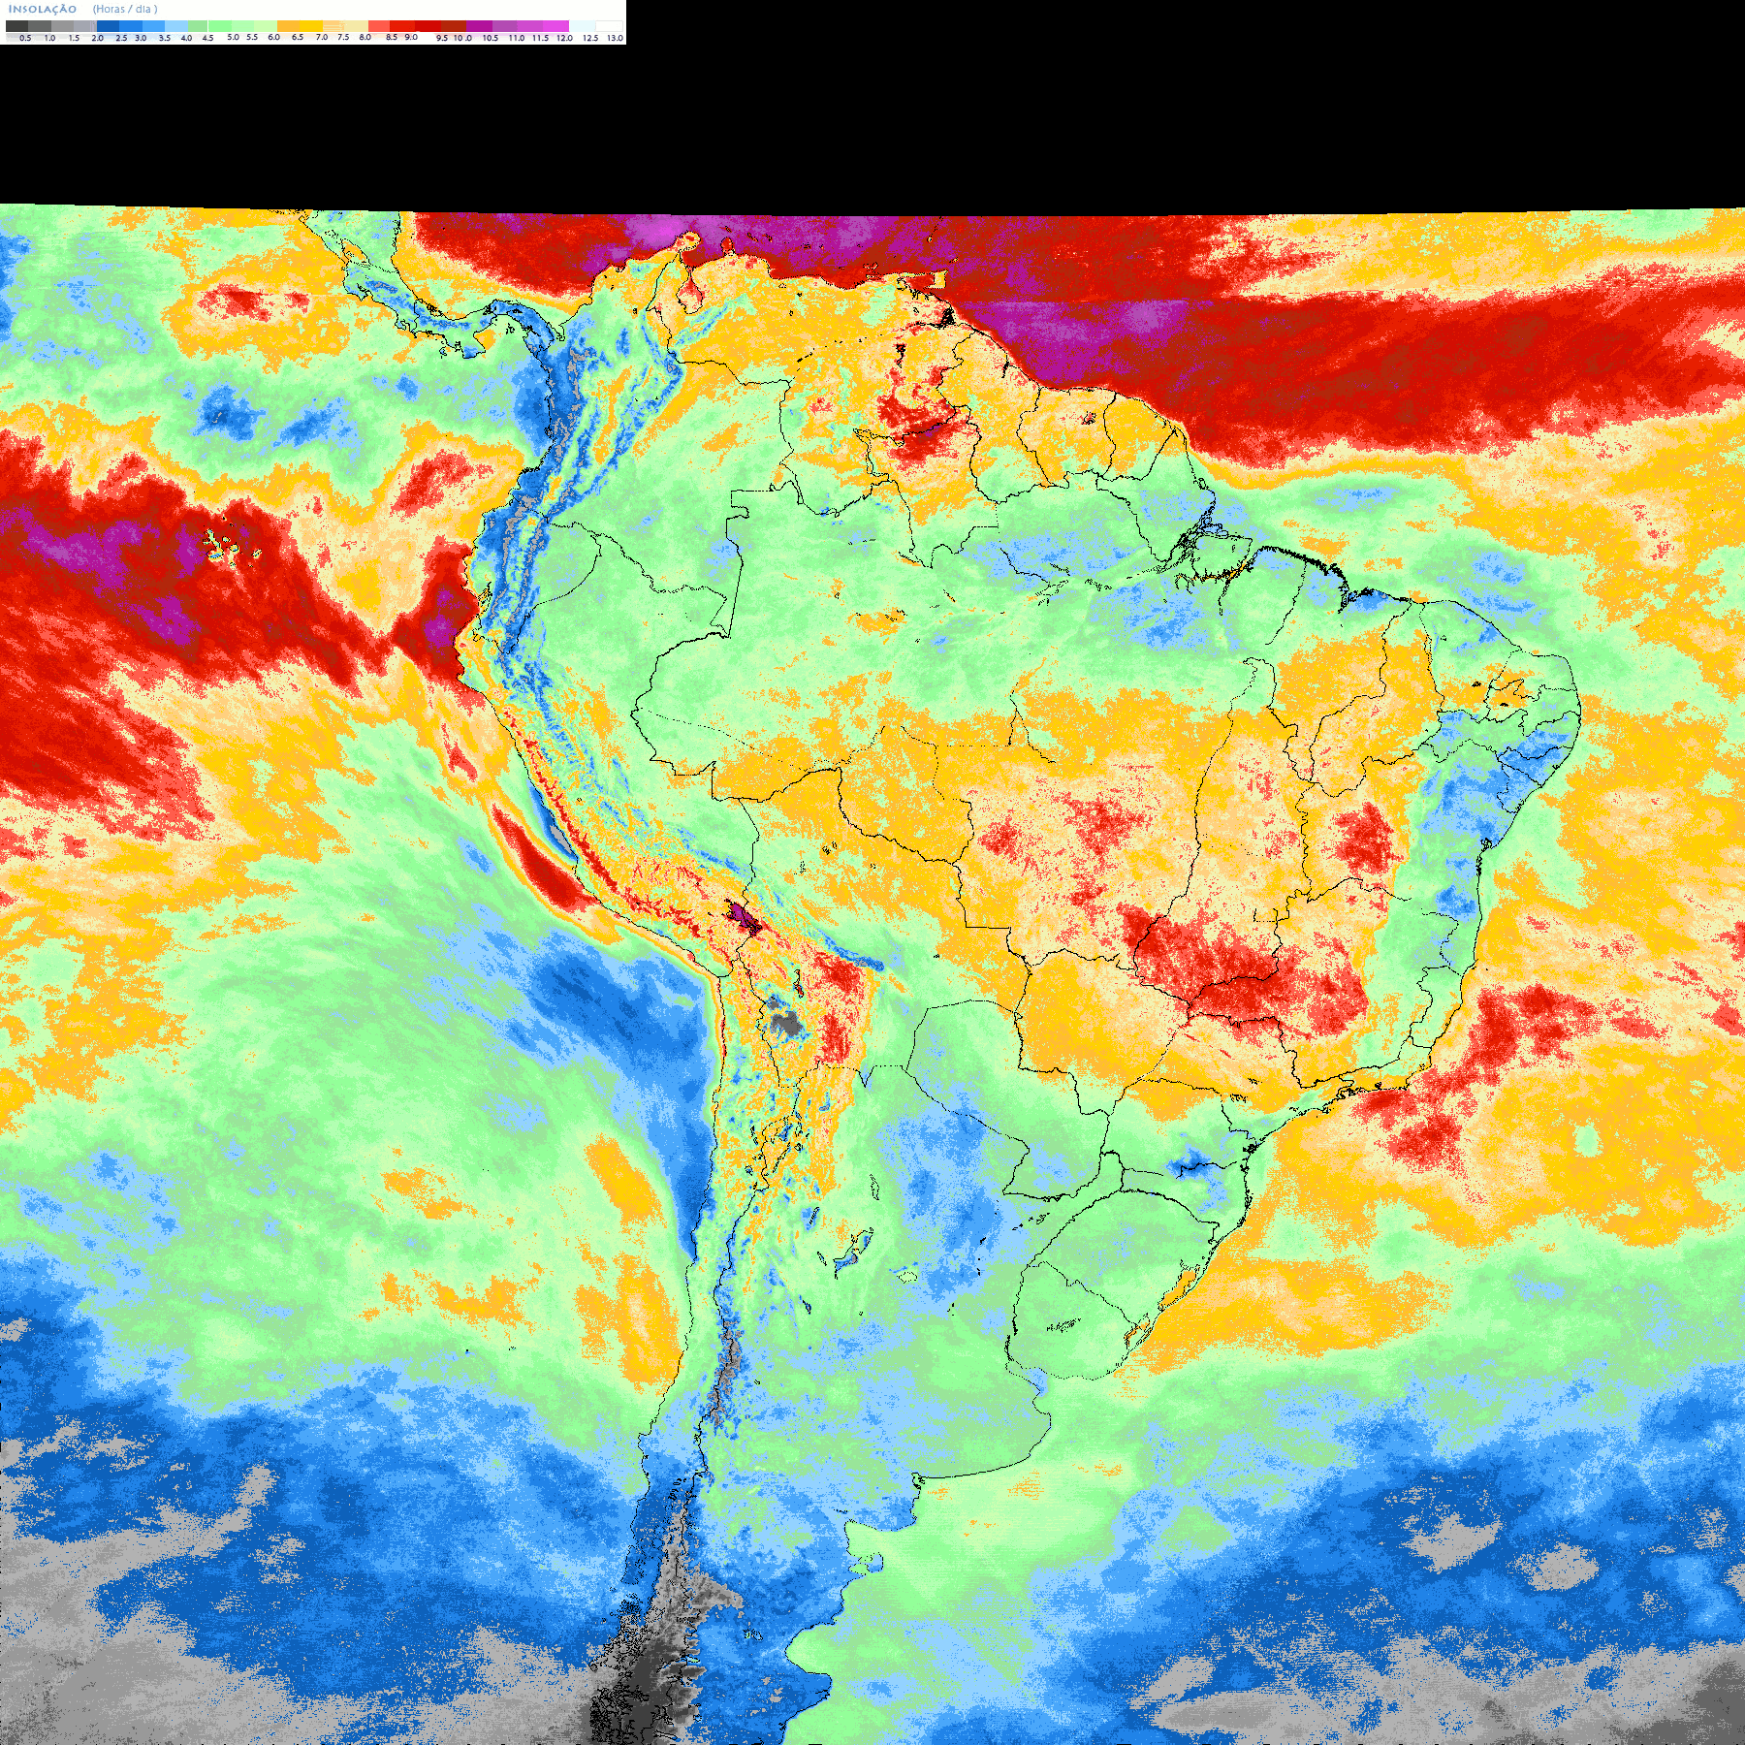The height and width of the screenshot is (1745, 1745).
Task: Click the 0.5 legend value
Action: pos(25,38)
